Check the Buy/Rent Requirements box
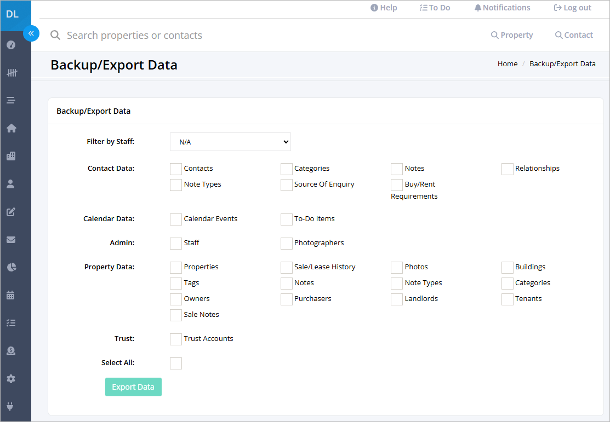The width and height of the screenshot is (610, 422). click(397, 185)
